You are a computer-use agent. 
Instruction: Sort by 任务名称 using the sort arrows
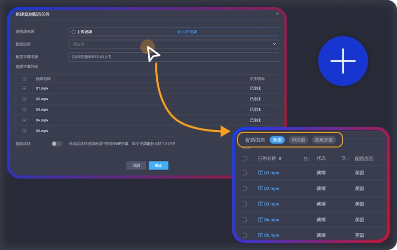click(280, 158)
